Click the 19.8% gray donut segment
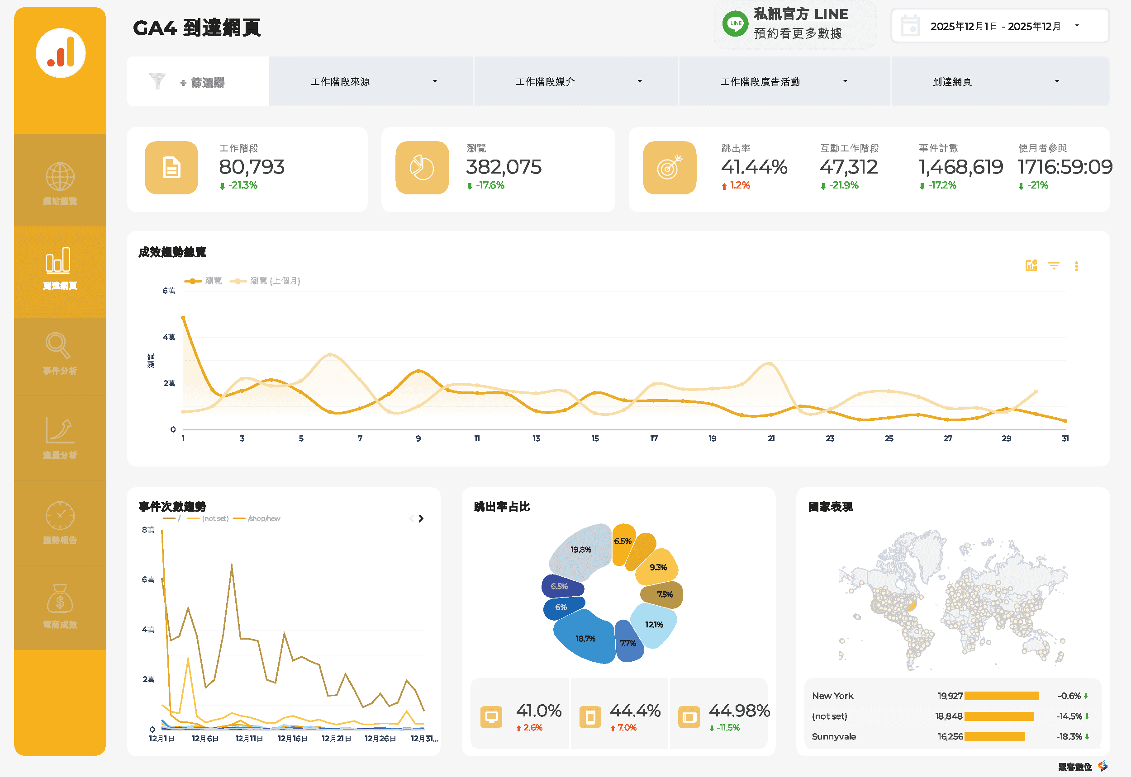 pyautogui.click(x=580, y=550)
